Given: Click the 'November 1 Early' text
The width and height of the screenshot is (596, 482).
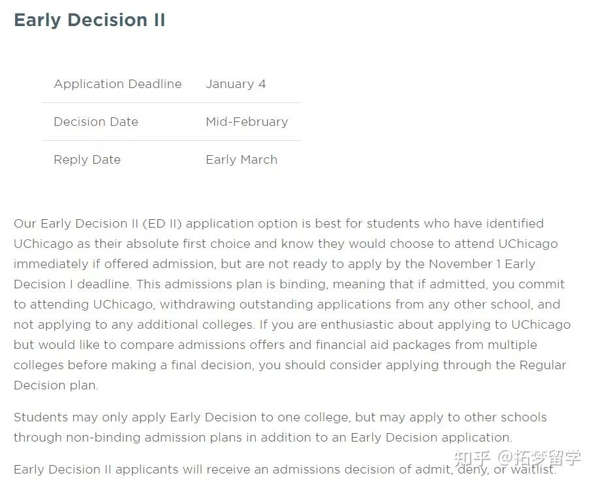Looking at the screenshot, I should (x=482, y=264).
